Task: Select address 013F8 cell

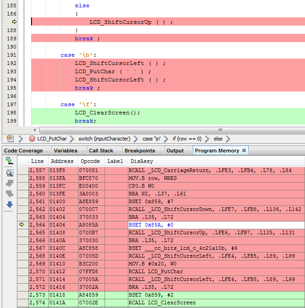Action: (x=63, y=170)
